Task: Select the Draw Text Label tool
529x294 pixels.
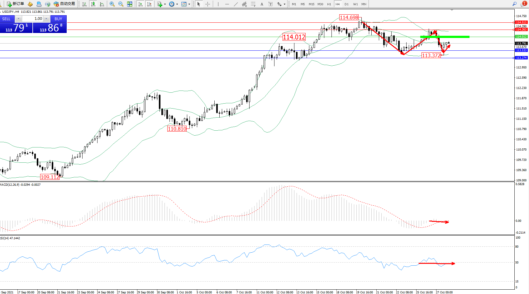Action: pos(270,4)
